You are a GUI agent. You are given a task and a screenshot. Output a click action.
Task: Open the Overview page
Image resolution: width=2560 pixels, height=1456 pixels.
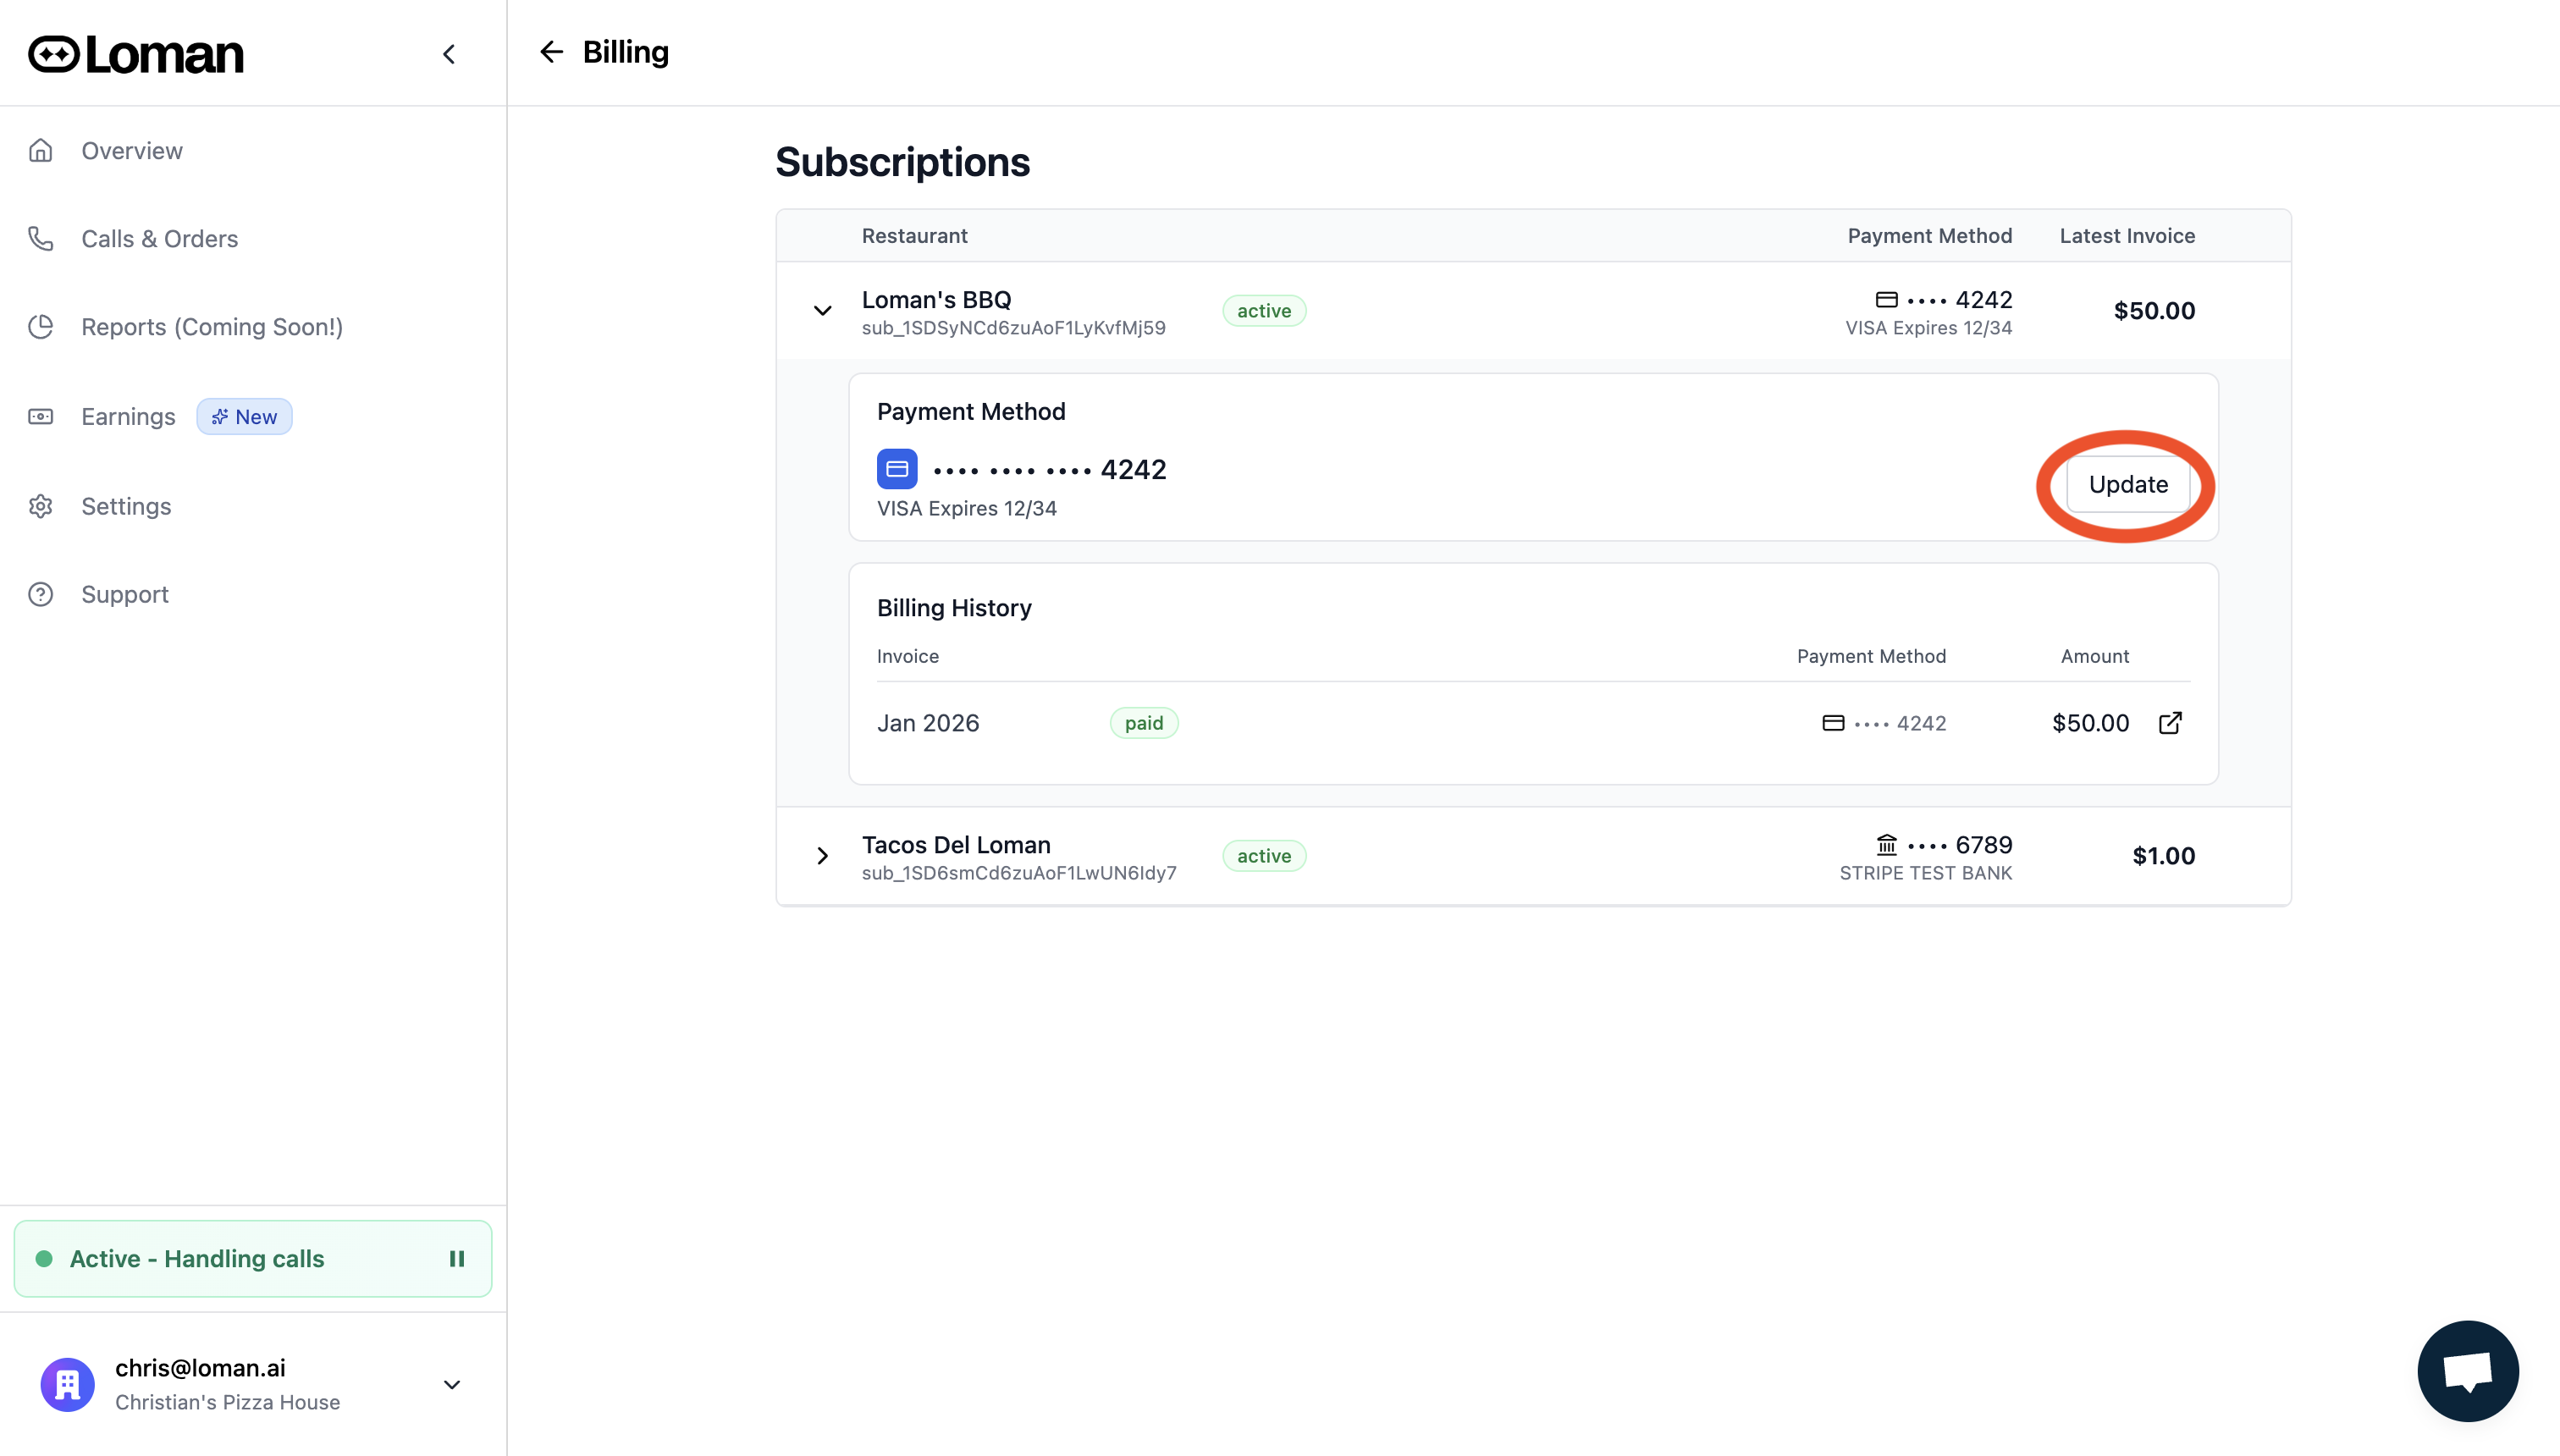[131, 151]
